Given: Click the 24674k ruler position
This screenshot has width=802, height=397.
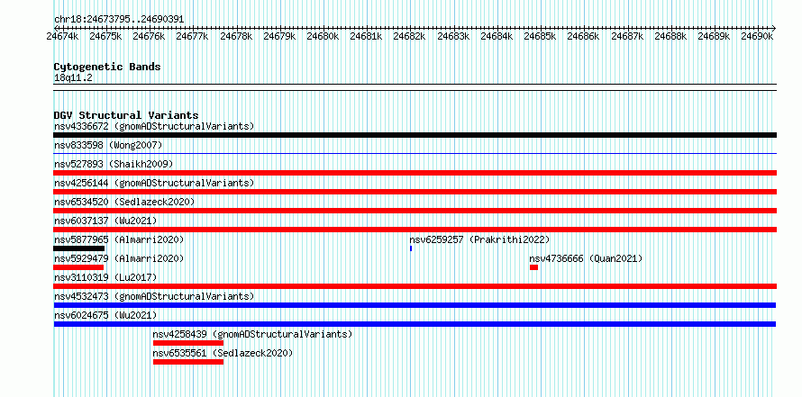Looking at the screenshot, I should coord(62,37).
